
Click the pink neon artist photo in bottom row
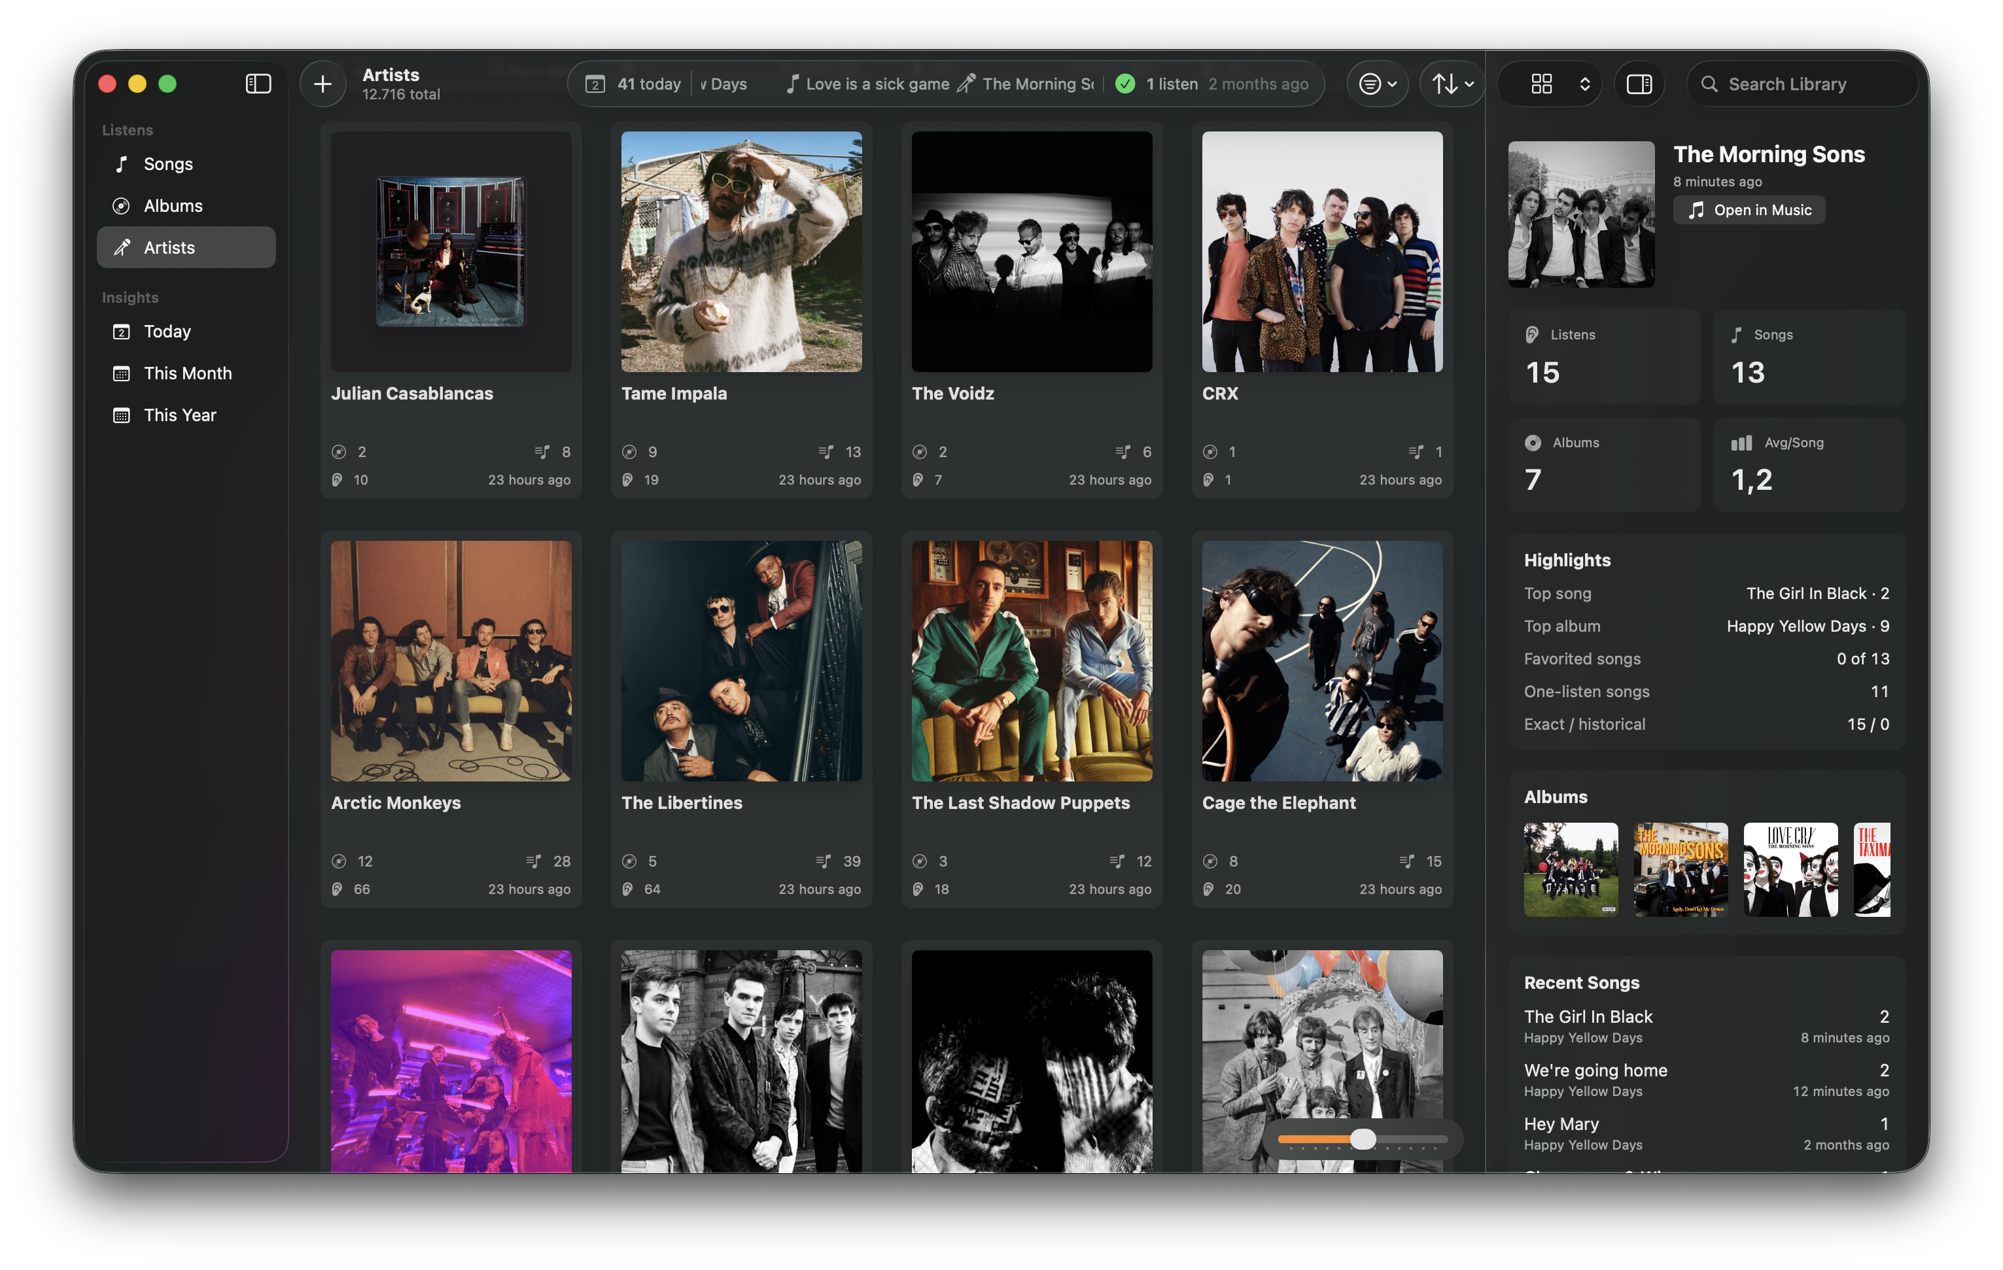[x=451, y=1061]
